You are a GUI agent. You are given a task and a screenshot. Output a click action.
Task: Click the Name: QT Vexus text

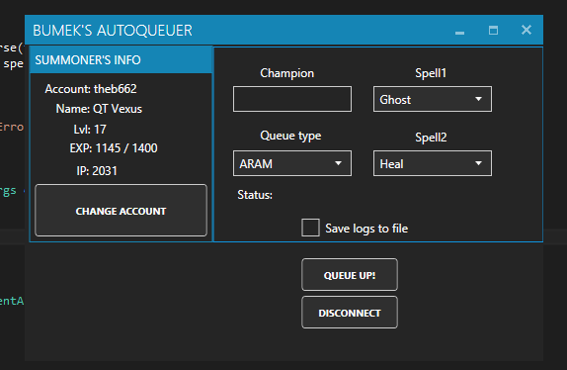99,109
